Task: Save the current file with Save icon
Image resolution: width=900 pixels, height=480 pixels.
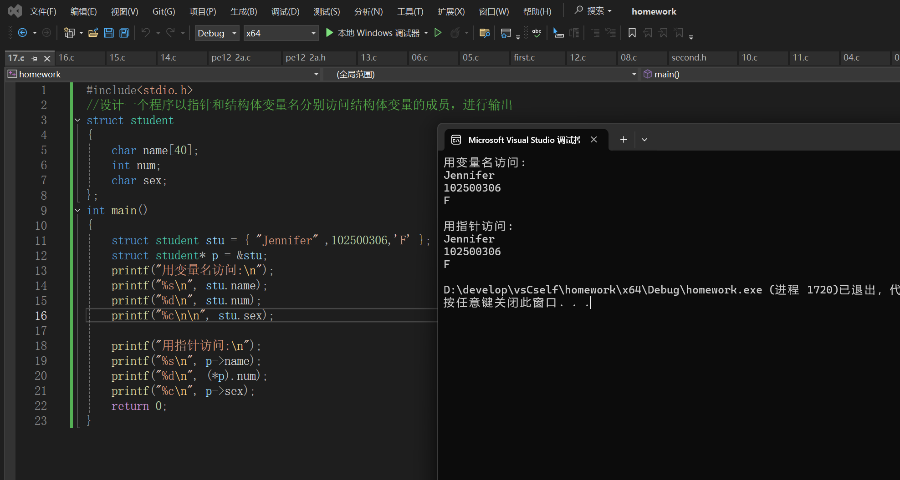Action: click(x=109, y=33)
